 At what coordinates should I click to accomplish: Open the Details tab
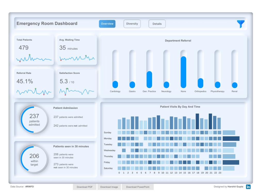tap(157, 24)
